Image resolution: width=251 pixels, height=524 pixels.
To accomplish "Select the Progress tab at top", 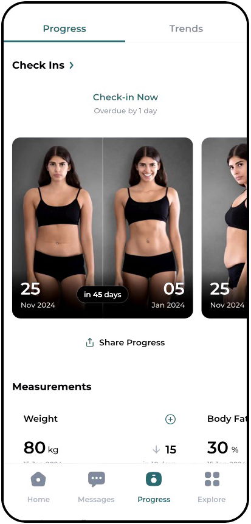I will (x=64, y=29).
